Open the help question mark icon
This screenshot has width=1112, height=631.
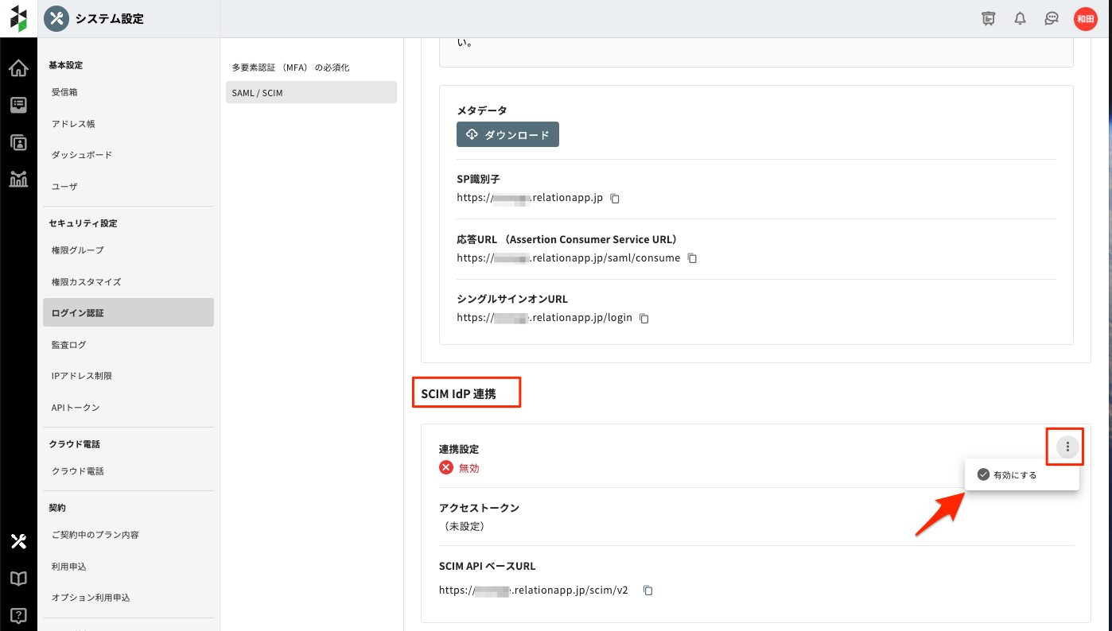click(x=18, y=615)
